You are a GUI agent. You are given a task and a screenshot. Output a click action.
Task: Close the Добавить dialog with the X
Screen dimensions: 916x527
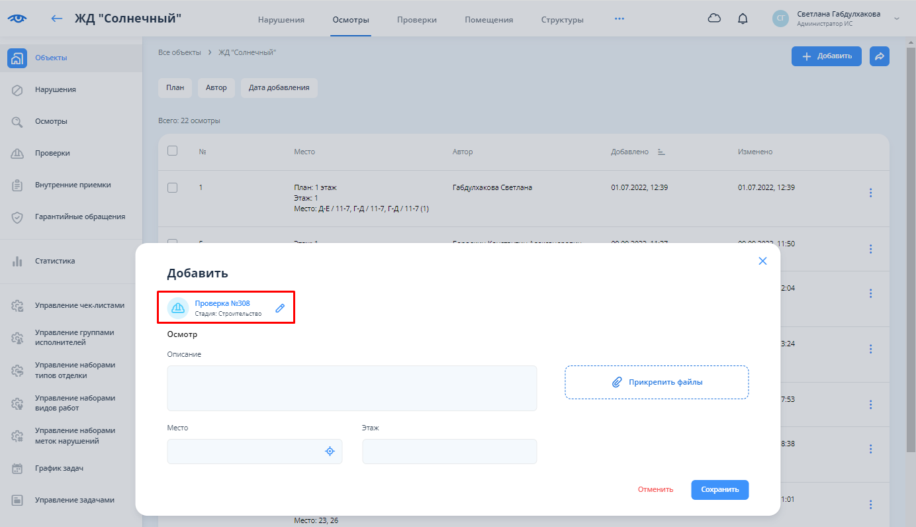[x=762, y=261]
